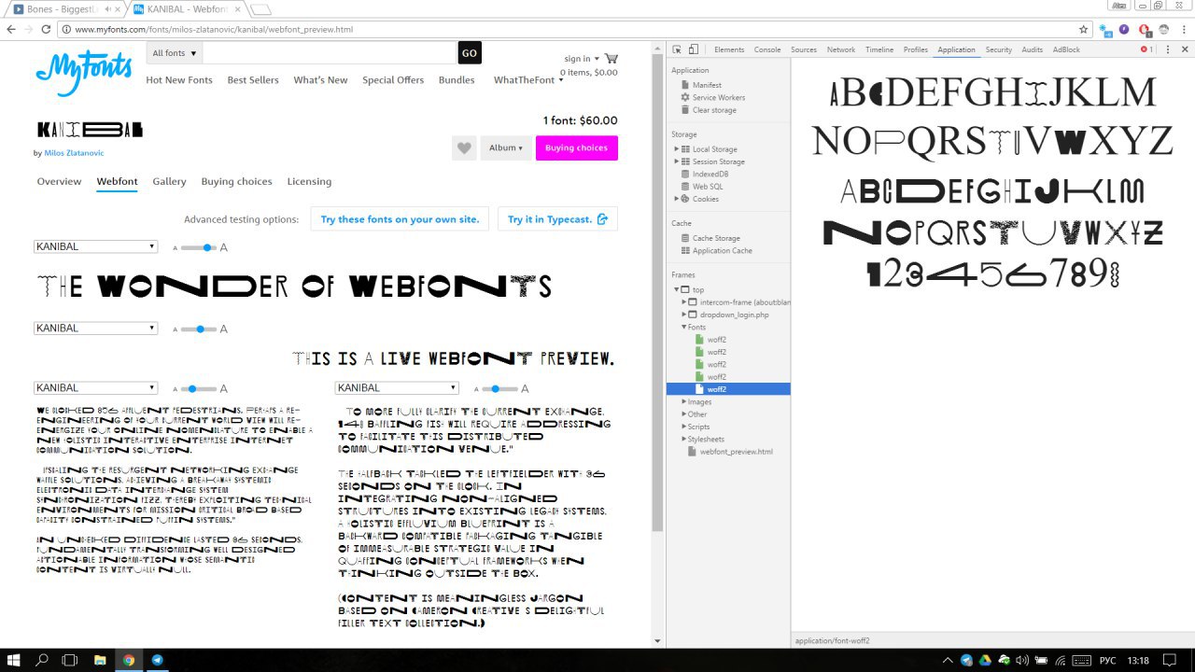Mute the Bones tab audio icon

point(109,9)
